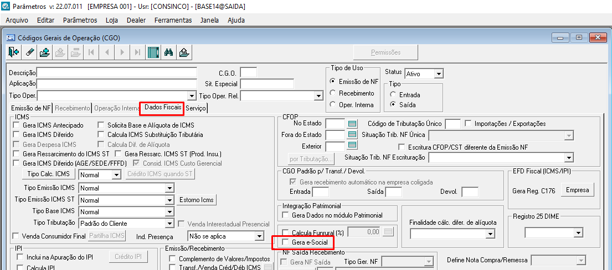The image size is (612, 270).
Task: Click the delete record toolbar icon
Action: 75,52
